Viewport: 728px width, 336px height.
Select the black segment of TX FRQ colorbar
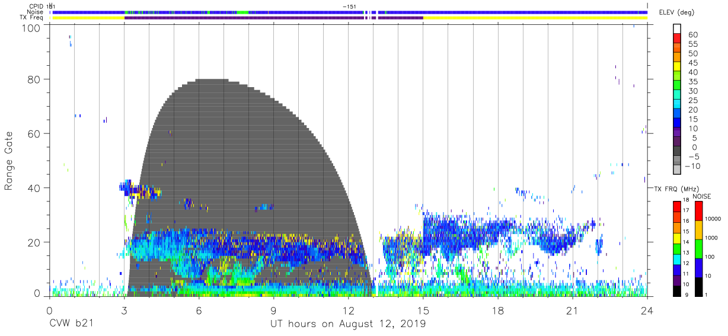[x=677, y=292]
